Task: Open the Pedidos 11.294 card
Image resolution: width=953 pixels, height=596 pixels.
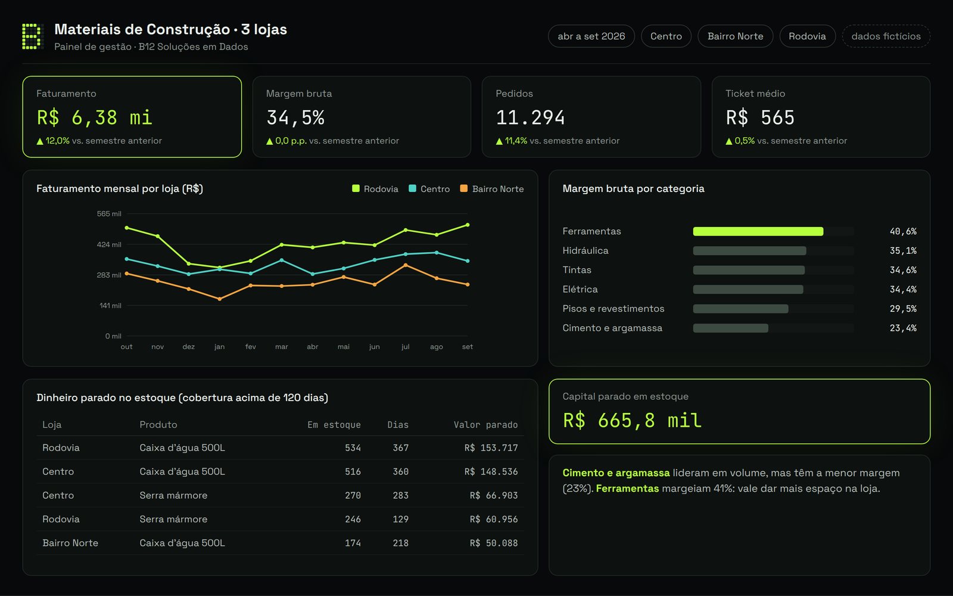Action: 591,117
